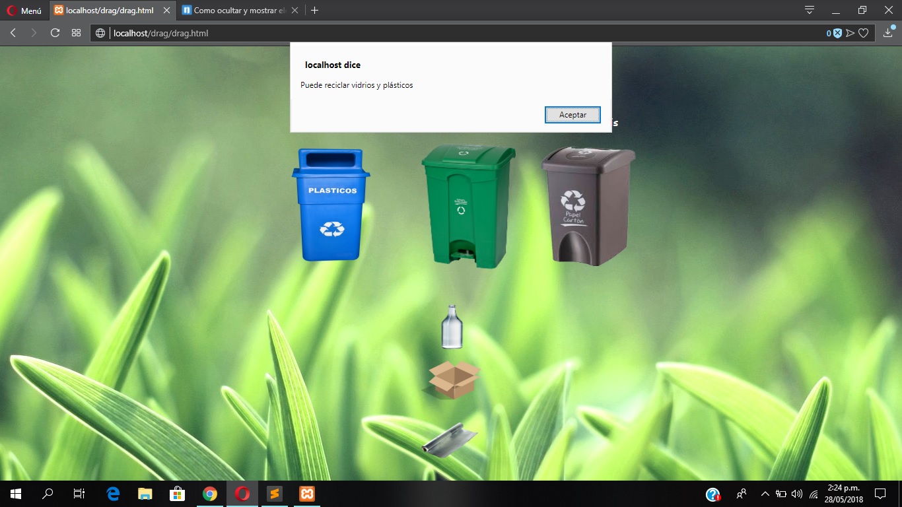Open the Opera Menú button
This screenshot has width=902, height=507.
pos(24,11)
